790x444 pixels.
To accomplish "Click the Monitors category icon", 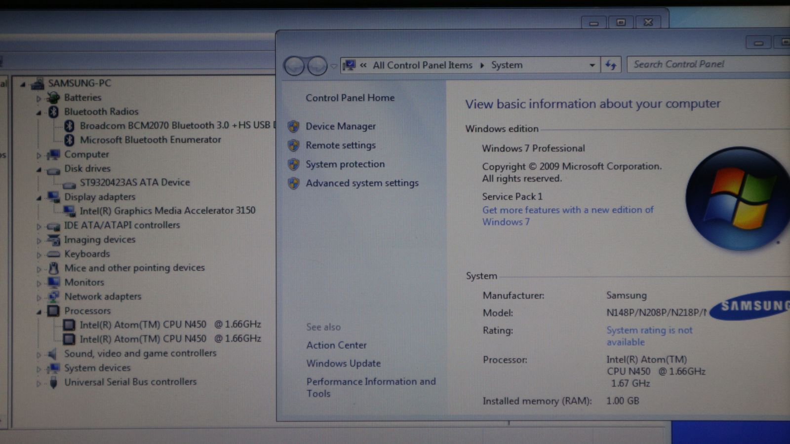I will (x=53, y=283).
